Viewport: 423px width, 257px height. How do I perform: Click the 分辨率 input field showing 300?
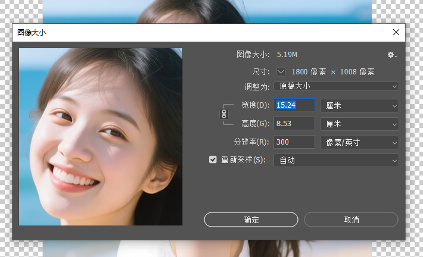click(x=294, y=142)
